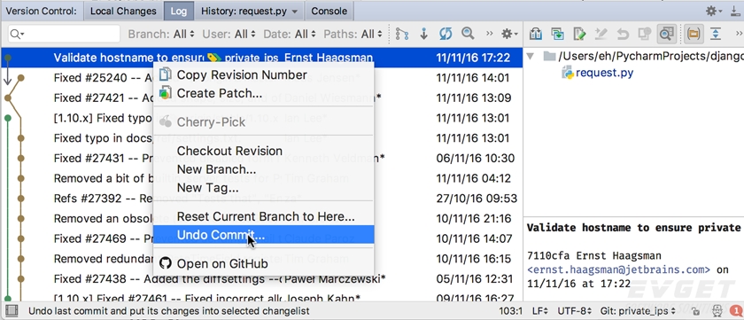Click Hector inspector icon in status bar
The width and height of the screenshot is (744, 320).
tap(717, 311)
